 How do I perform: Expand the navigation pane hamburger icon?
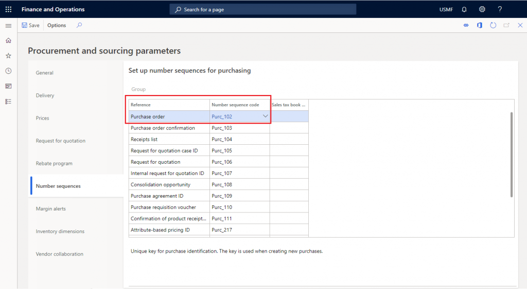tap(8, 26)
